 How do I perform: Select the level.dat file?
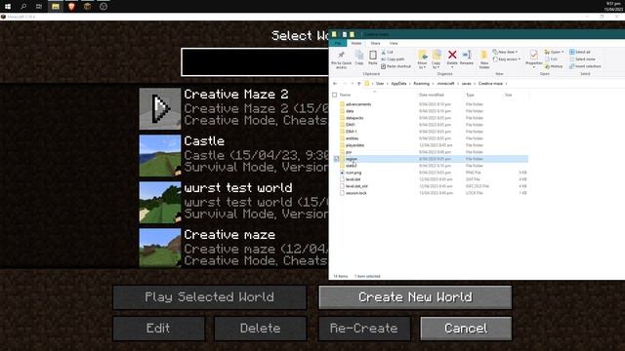(x=353, y=179)
